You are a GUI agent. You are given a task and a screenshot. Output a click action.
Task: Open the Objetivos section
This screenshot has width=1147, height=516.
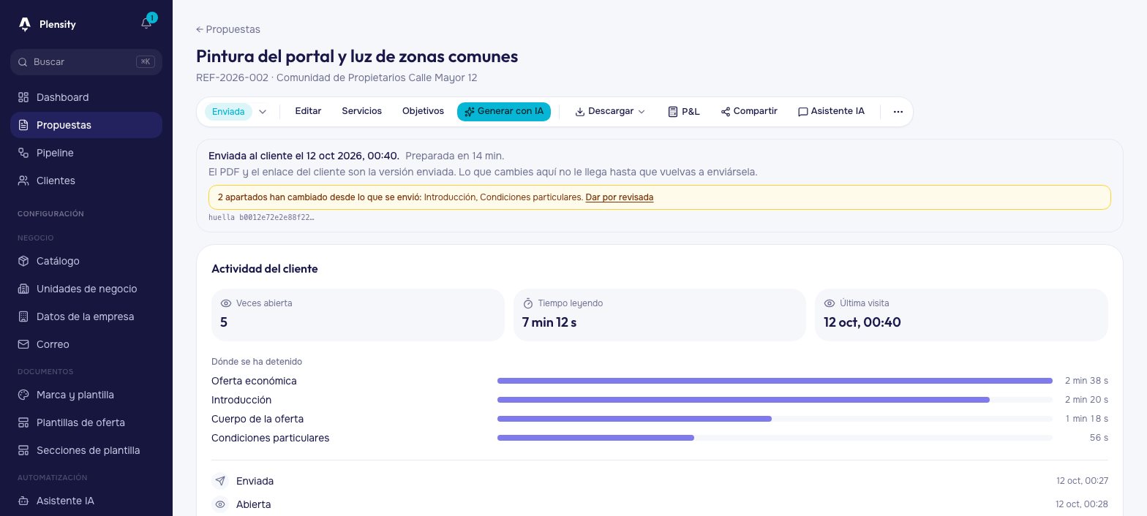click(423, 111)
